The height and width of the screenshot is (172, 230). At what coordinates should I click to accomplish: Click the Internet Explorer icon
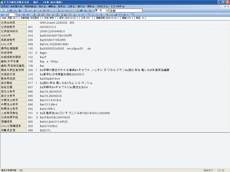click(81, 11)
